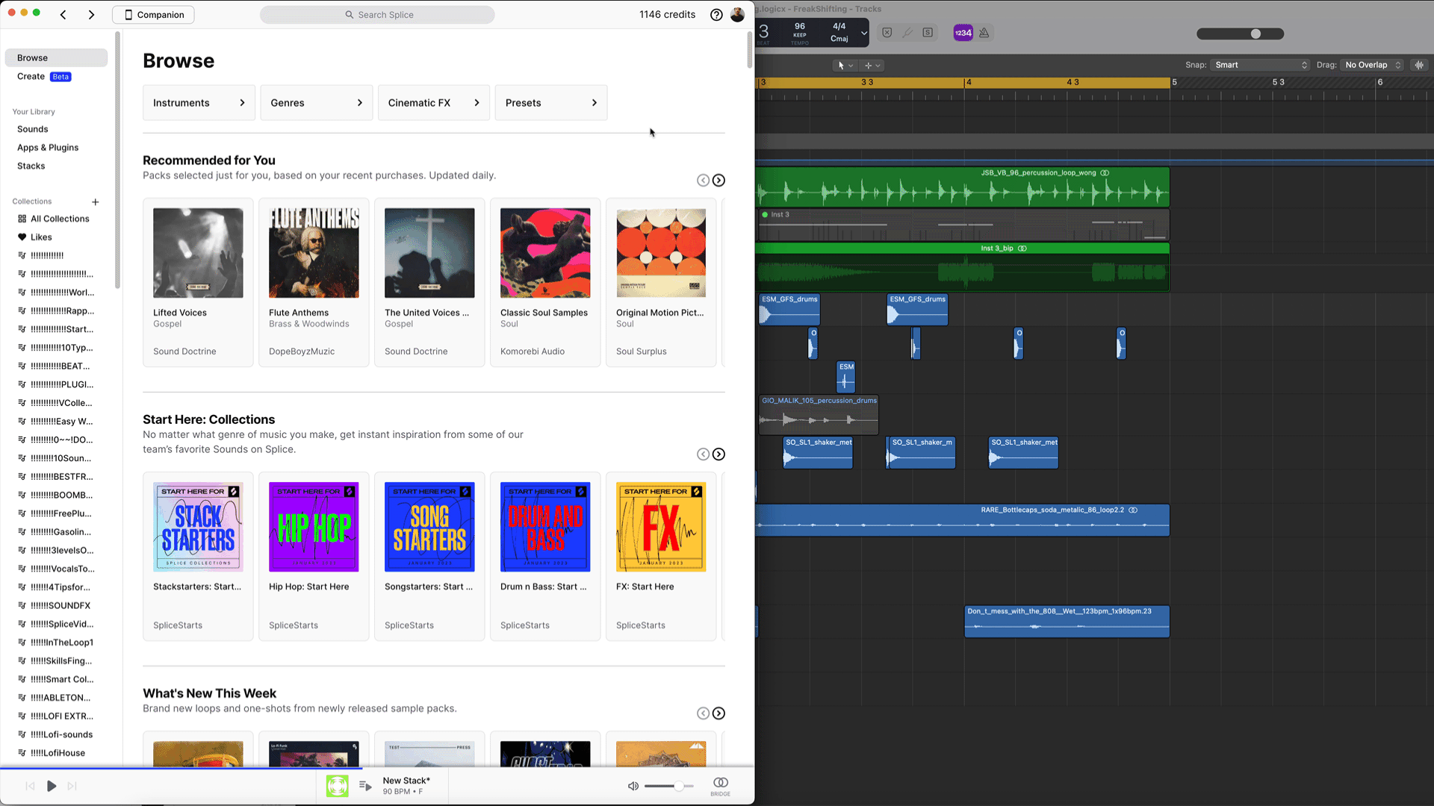Click the Companion button
Screen dimensions: 1434x806
coord(153,15)
